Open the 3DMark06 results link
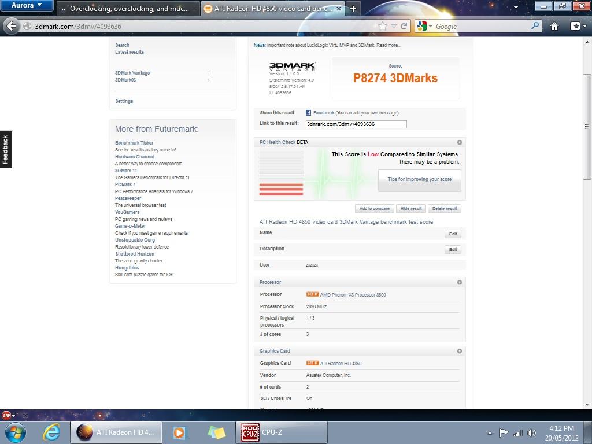 pyautogui.click(x=125, y=80)
